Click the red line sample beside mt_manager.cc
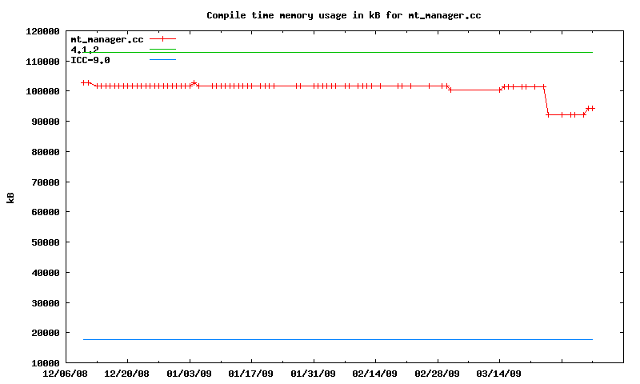 pos(162,38)
